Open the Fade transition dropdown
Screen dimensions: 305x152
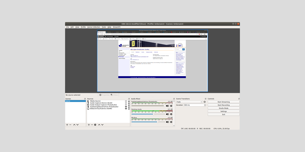tap(189, 102)
